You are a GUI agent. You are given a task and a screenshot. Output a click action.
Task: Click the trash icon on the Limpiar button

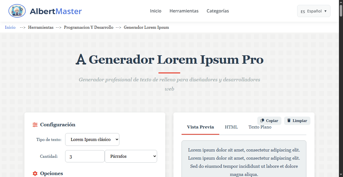(x=289, y=120)
